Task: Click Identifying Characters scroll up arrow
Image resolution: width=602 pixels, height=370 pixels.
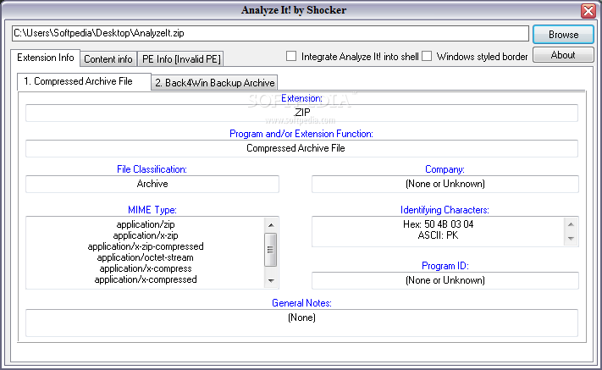Action: pos(571,224)
